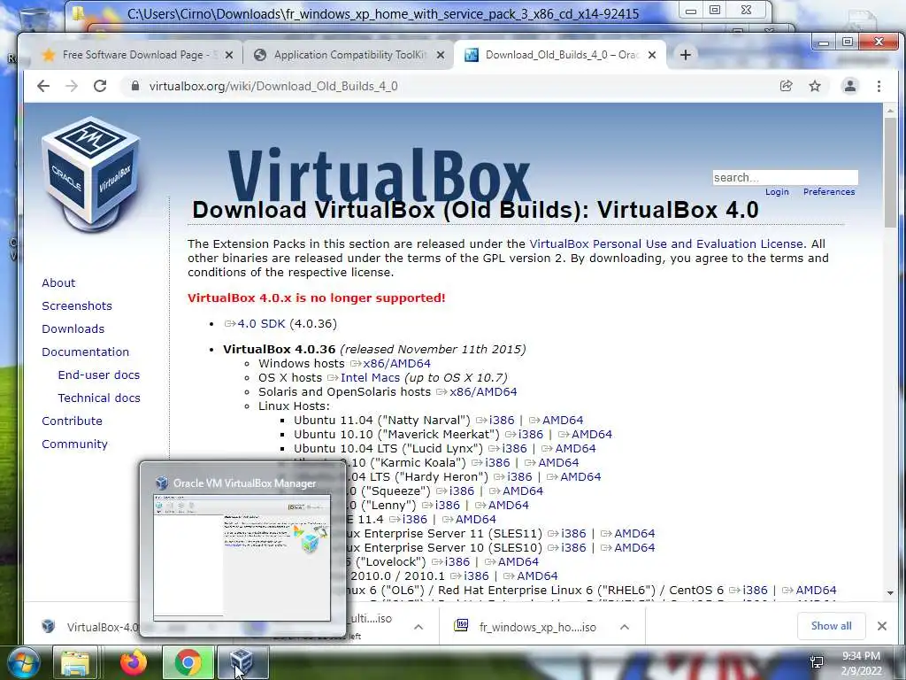The width and height of the screenshot is (906, 680).
Task: Click VirtualBox taskbar button
Action: click(242, 663)
